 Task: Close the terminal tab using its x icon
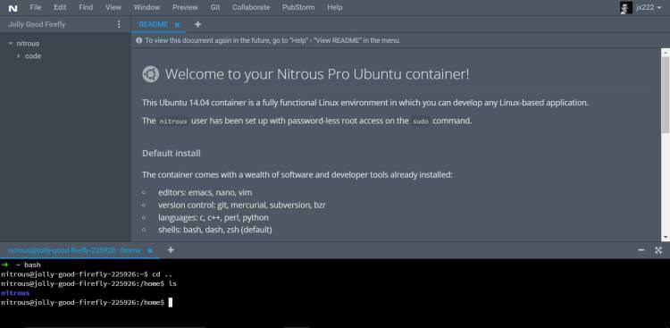[150, 250]
